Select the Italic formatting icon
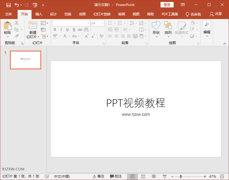 tap(61, 29)
